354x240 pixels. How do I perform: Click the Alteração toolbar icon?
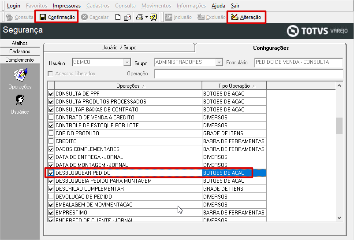tap(235, 17)
